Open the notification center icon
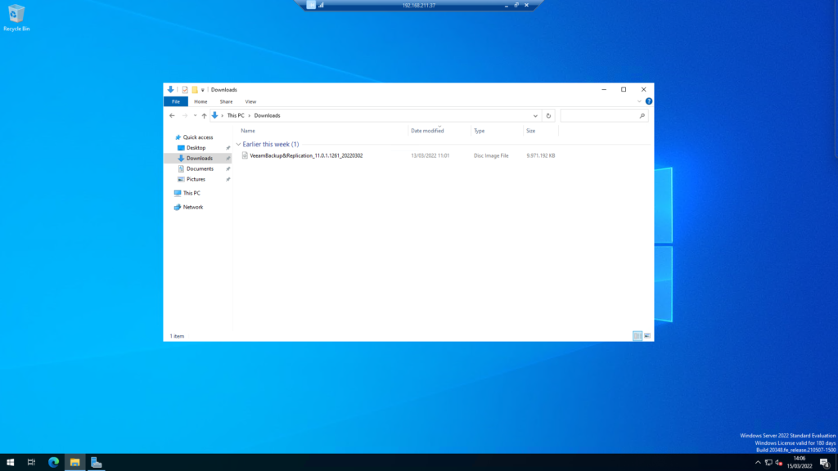Screen dimensions: 838x471 pyautogui.click(x=825, y=463)
